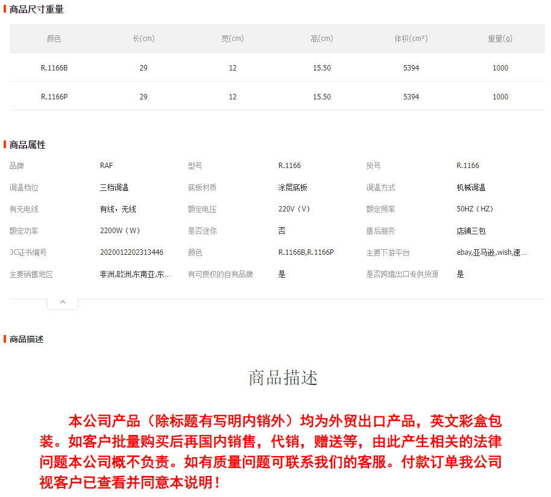The image size is (551, 497).
Task: Select the 重量(g) column header
Action: pos(500,38)
